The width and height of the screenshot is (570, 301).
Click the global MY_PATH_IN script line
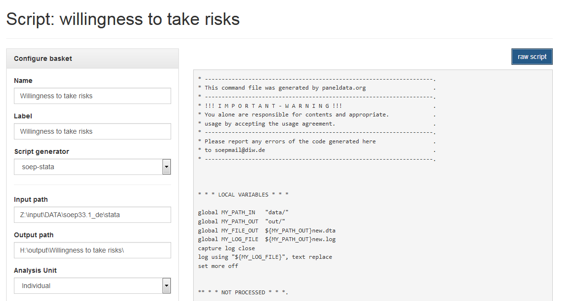point(243,212)
